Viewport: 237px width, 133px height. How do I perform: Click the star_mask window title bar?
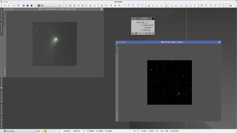pyautogui.click(x=168, y=42)
